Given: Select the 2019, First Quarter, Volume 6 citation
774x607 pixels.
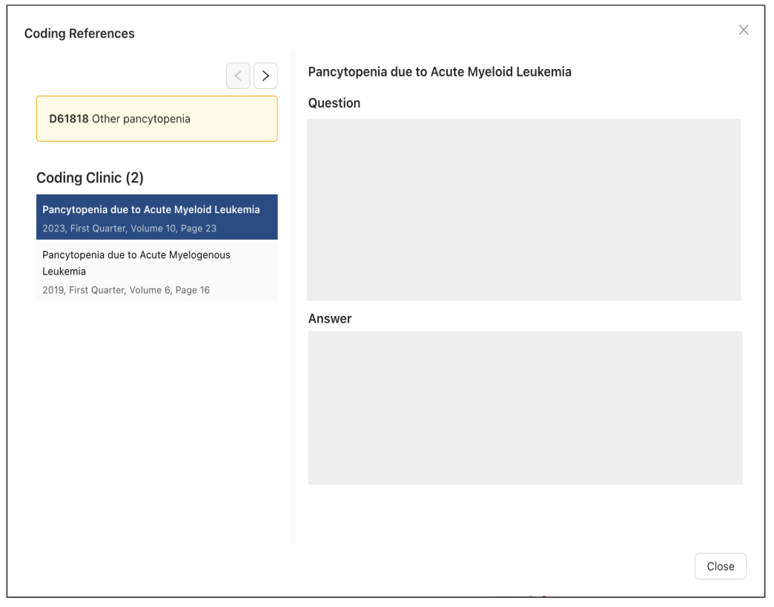Looking at the screenshot, I should 126,290.
